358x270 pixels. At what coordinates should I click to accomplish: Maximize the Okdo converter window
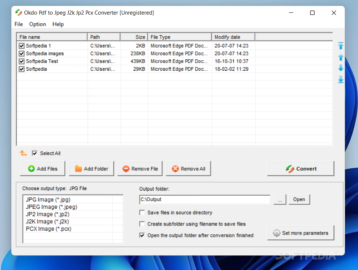[x=312, y=13]
